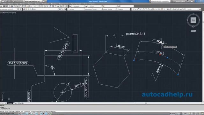The height and width of the screenshot is (115, 204).
Task: Click the Plot (print) icon
Action: pos(7,6)
